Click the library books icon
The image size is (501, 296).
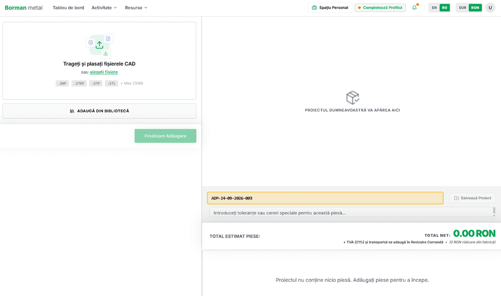(72, 111)
